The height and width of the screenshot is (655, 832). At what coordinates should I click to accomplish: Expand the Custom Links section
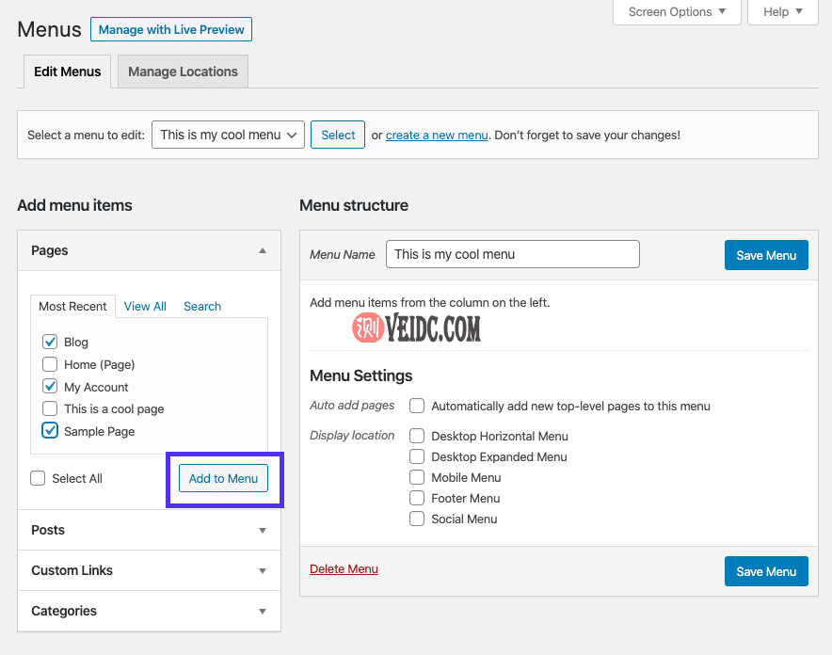263,570
